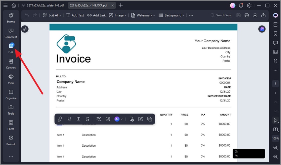Redo the last action
This screenshot has height=165, width=281.
tap(35, 15)
